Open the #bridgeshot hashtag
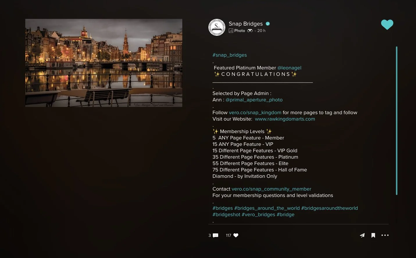416x258 pixels. [x=226, y=214]
